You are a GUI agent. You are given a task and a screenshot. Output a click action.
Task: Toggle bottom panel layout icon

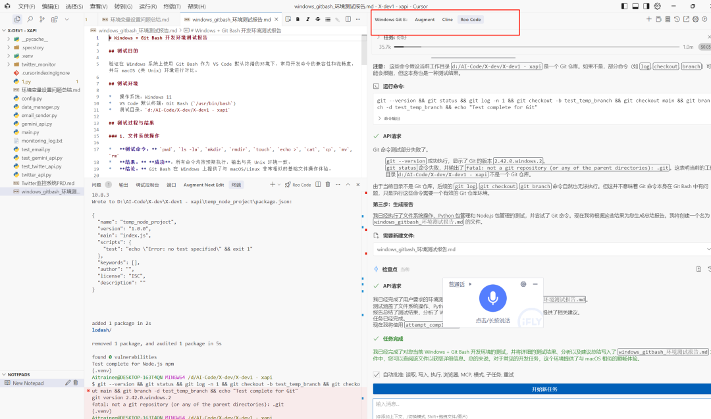(x=635, y=7)
